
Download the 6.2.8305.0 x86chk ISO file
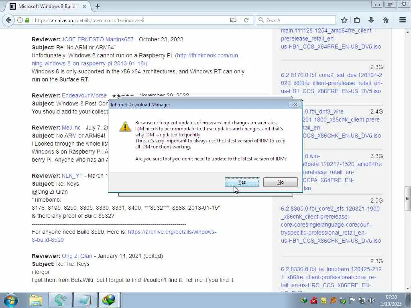[331, 225]
